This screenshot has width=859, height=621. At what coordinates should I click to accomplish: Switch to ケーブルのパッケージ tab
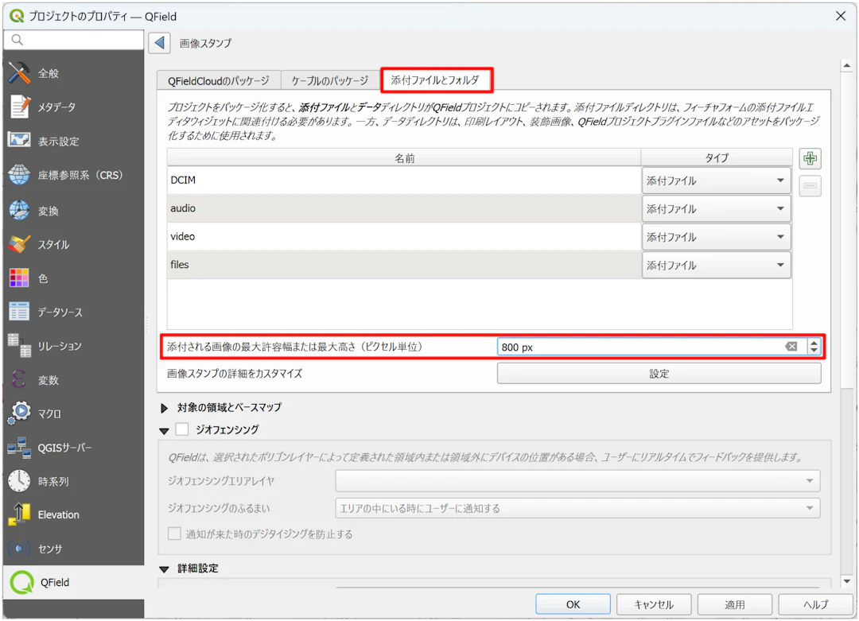click(330, 80)
